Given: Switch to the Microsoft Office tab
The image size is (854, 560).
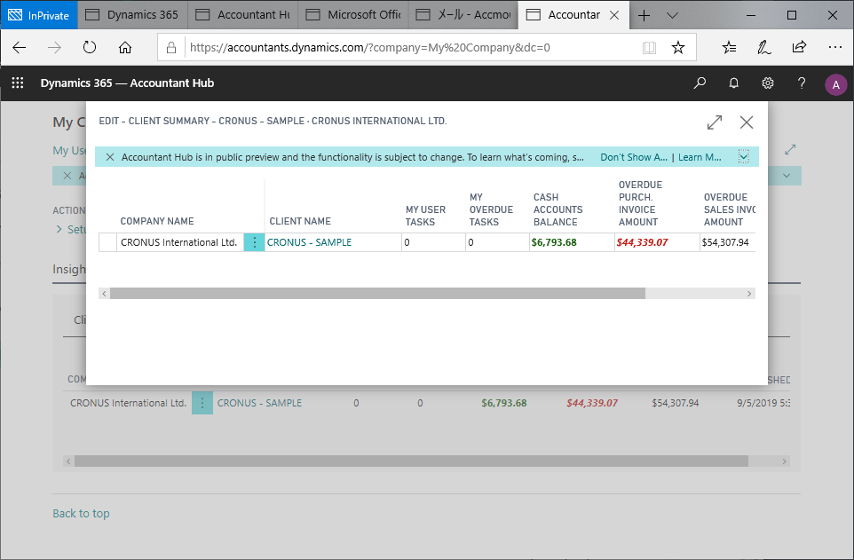Looking at the screenshot, I should click(353, 15).
